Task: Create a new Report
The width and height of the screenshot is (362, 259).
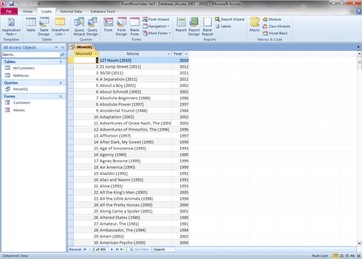Action: click(x=181, y=25)
